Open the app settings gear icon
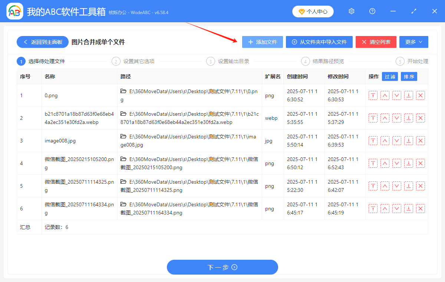Viewport: 445px width, 282px height. coord(351,11)
